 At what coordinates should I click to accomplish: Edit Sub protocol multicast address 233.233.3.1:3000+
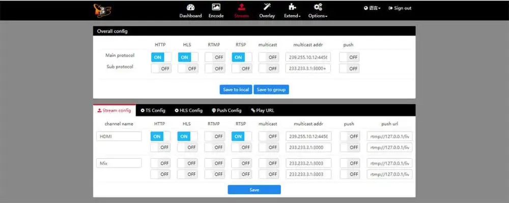pos(308,69)
